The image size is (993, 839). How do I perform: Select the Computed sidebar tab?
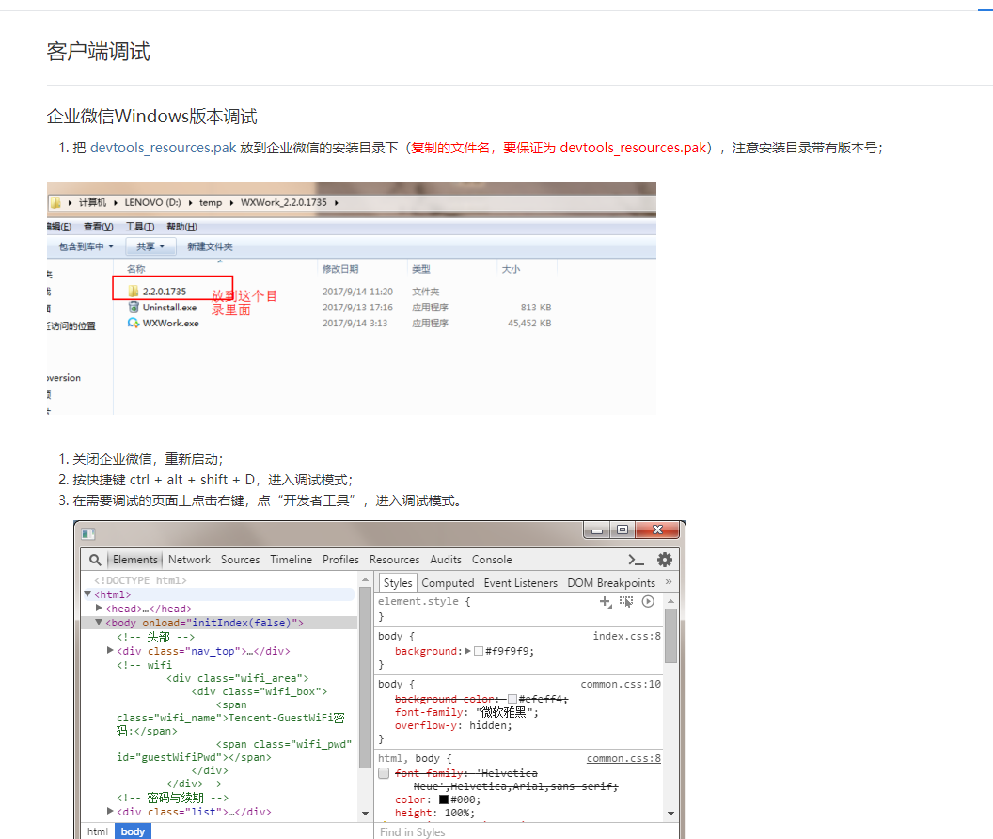click(x=448, y=583)
